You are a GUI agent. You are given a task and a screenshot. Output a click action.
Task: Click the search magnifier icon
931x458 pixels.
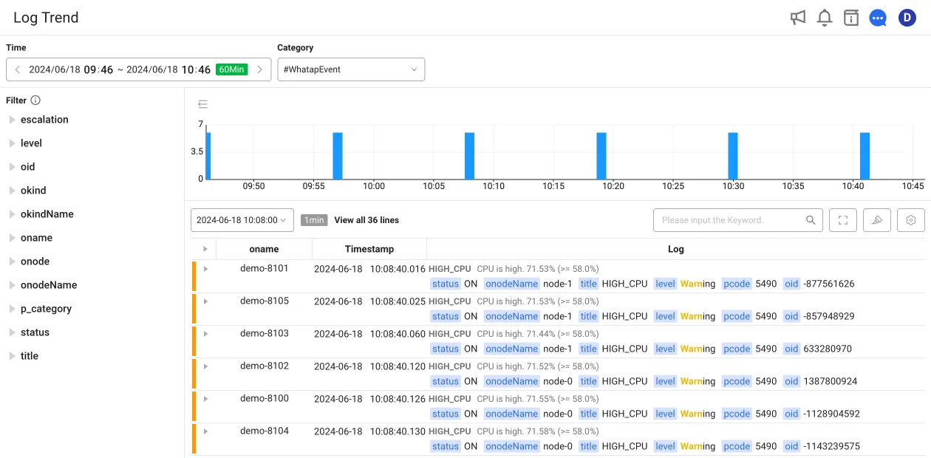(811, 220)
